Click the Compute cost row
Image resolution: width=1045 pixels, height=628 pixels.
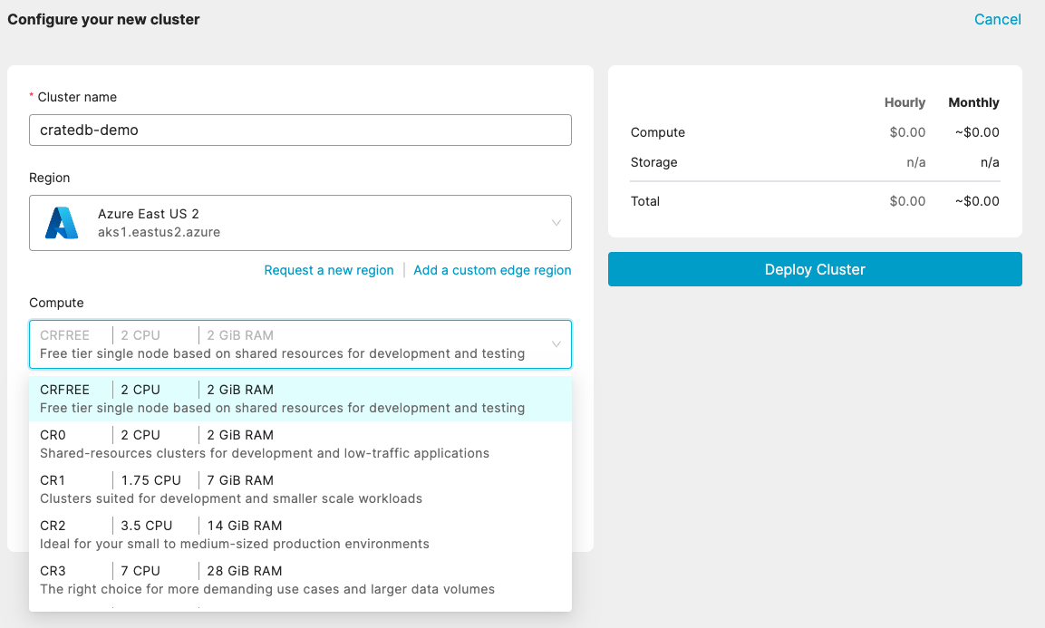658,132
